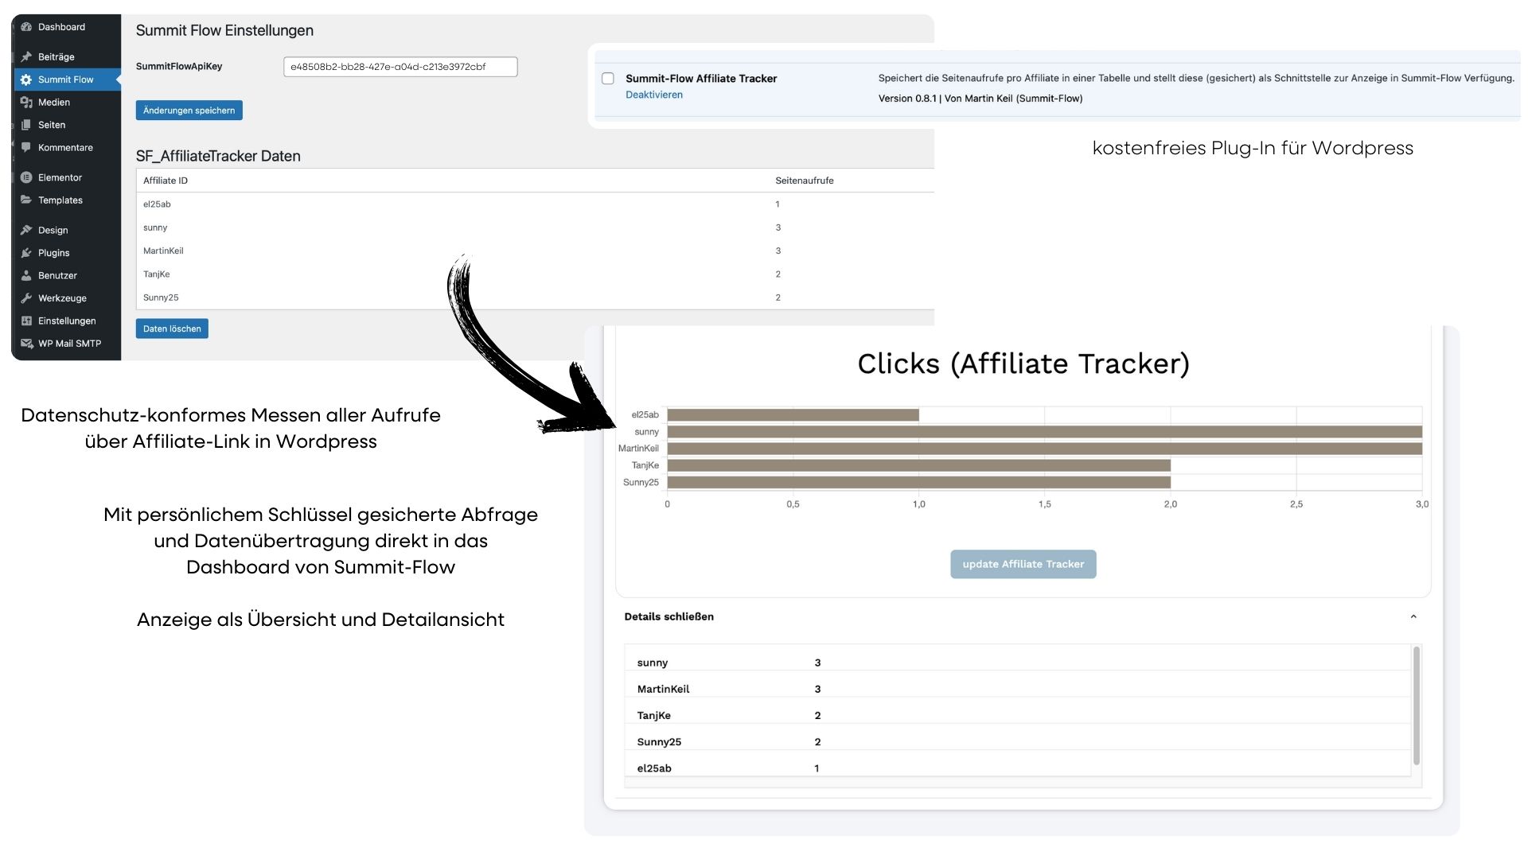Select TanjKe row in SF_AffiliateTracker table
Viewport: 1528px width, 859px height.
tap(535, 274)
